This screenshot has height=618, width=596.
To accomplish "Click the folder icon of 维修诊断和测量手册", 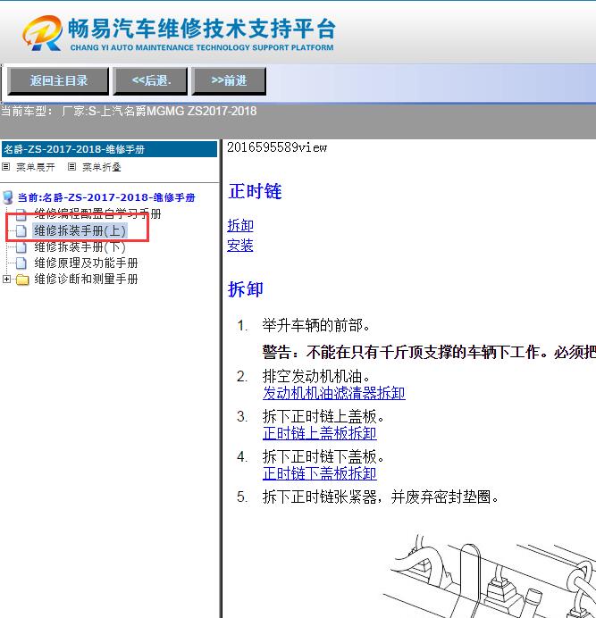I will [22, 280].
